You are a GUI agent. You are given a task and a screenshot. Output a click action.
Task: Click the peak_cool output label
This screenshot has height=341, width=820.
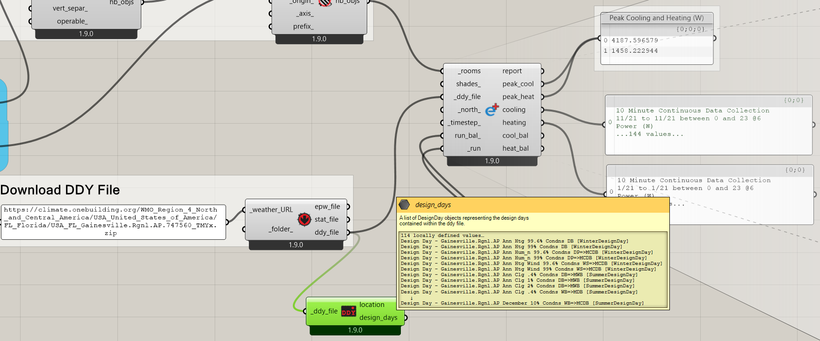(518, 84)
